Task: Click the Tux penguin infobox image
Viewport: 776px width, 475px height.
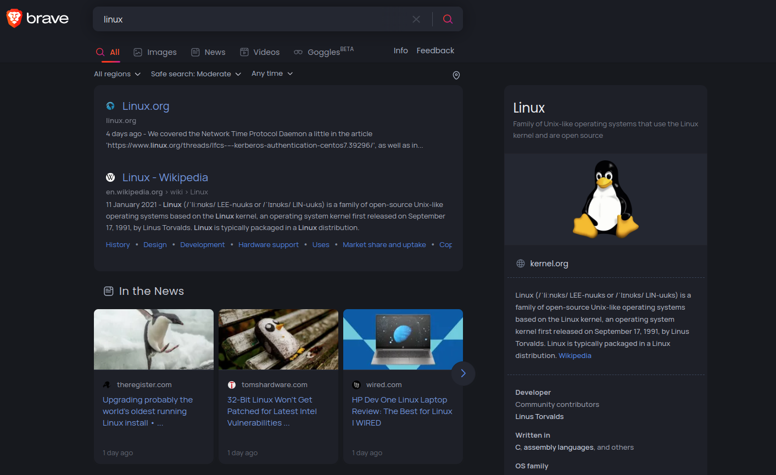Action: point(605,199)
